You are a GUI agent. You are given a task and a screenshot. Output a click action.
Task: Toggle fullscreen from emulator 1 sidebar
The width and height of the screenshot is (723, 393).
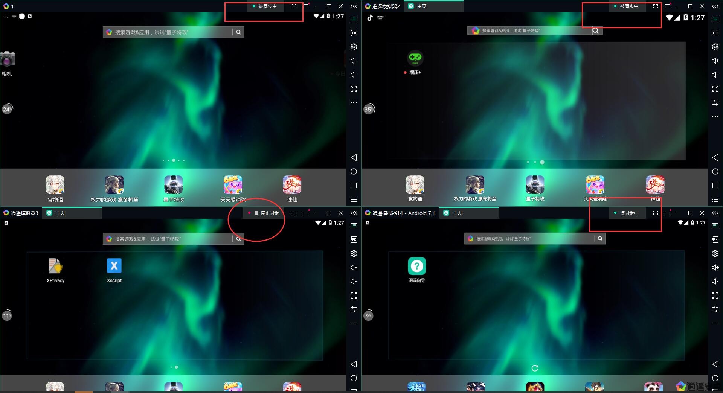pos(354,89)
